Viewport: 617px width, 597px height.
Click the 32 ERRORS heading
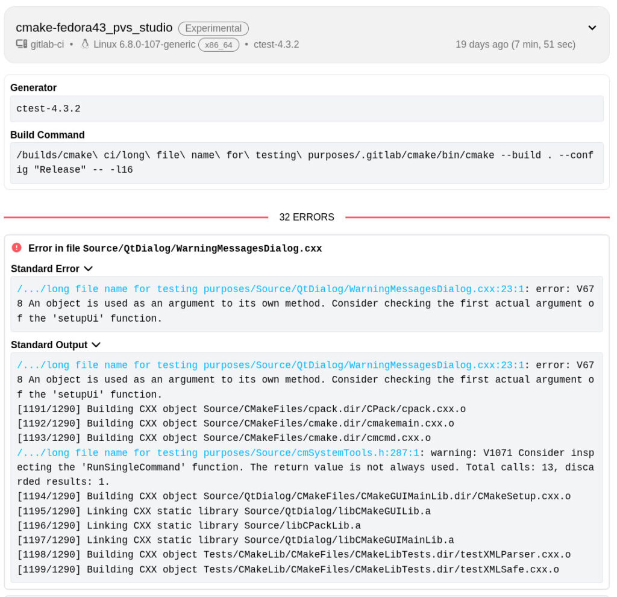(x=307, y=217)
